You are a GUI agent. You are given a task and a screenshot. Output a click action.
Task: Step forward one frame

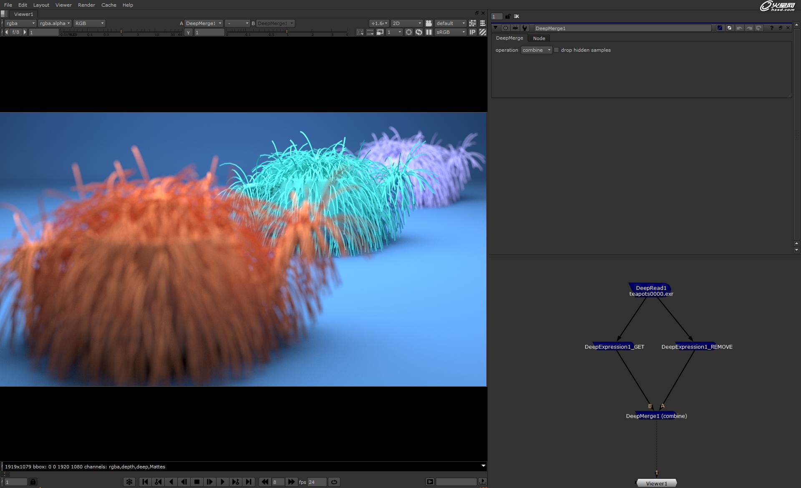[210, 482]
